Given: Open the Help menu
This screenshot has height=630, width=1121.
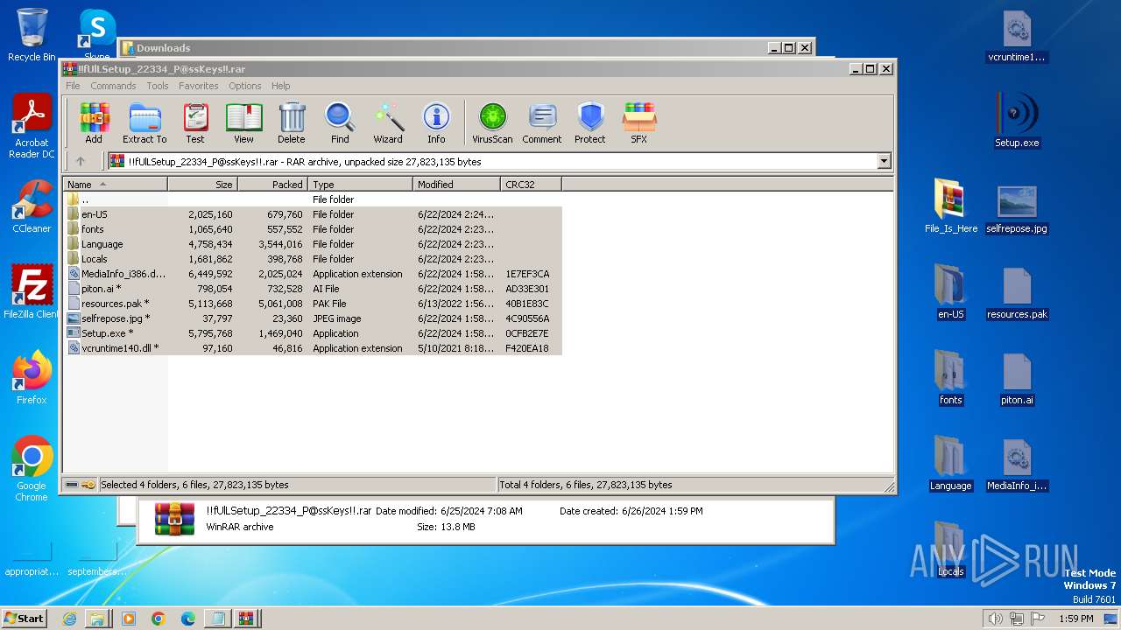Looking at the screenshot, I should point(280,86).
